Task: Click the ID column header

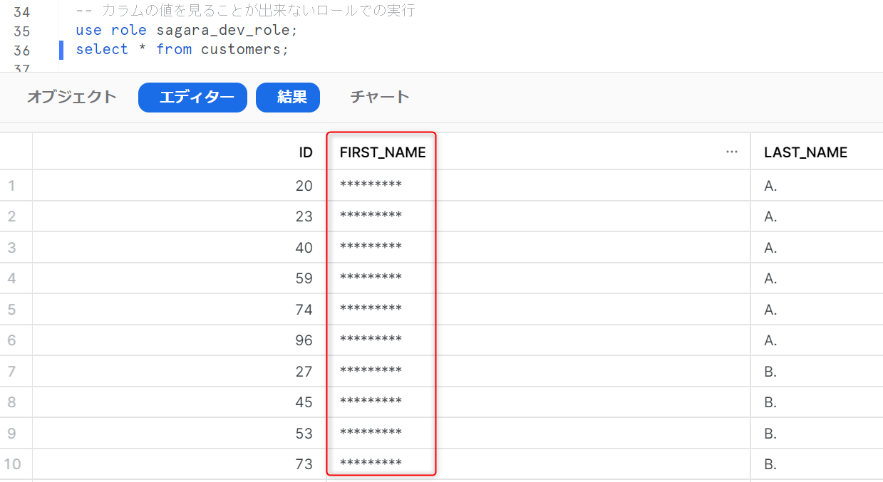Action: 305,151
